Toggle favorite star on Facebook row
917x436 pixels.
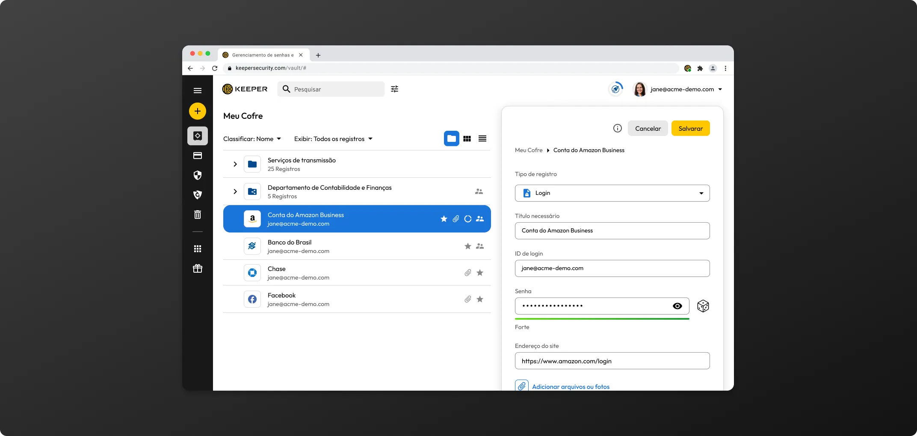(480, 299)
